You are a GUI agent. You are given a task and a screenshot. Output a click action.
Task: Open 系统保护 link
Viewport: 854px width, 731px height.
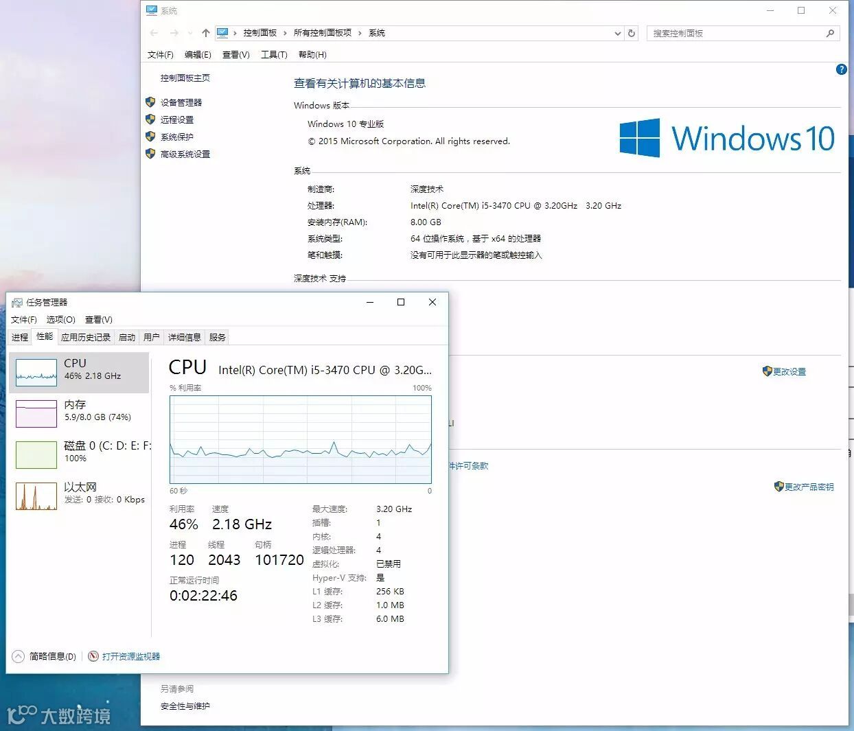coord(177,137)
